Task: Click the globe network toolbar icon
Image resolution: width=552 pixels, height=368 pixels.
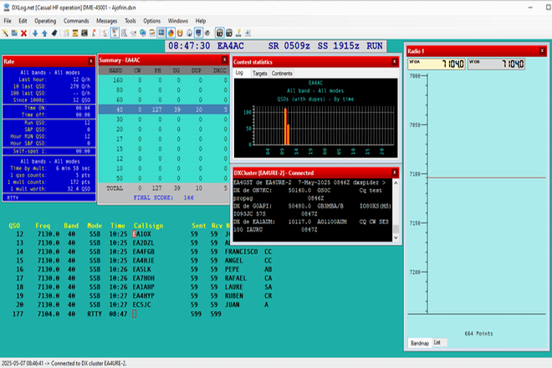Action: click(142, 33)
